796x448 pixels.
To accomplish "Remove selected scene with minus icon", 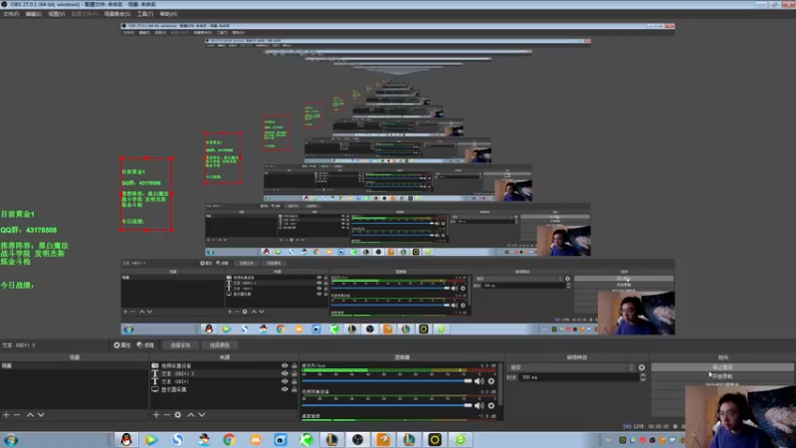I will coord(17,415).
